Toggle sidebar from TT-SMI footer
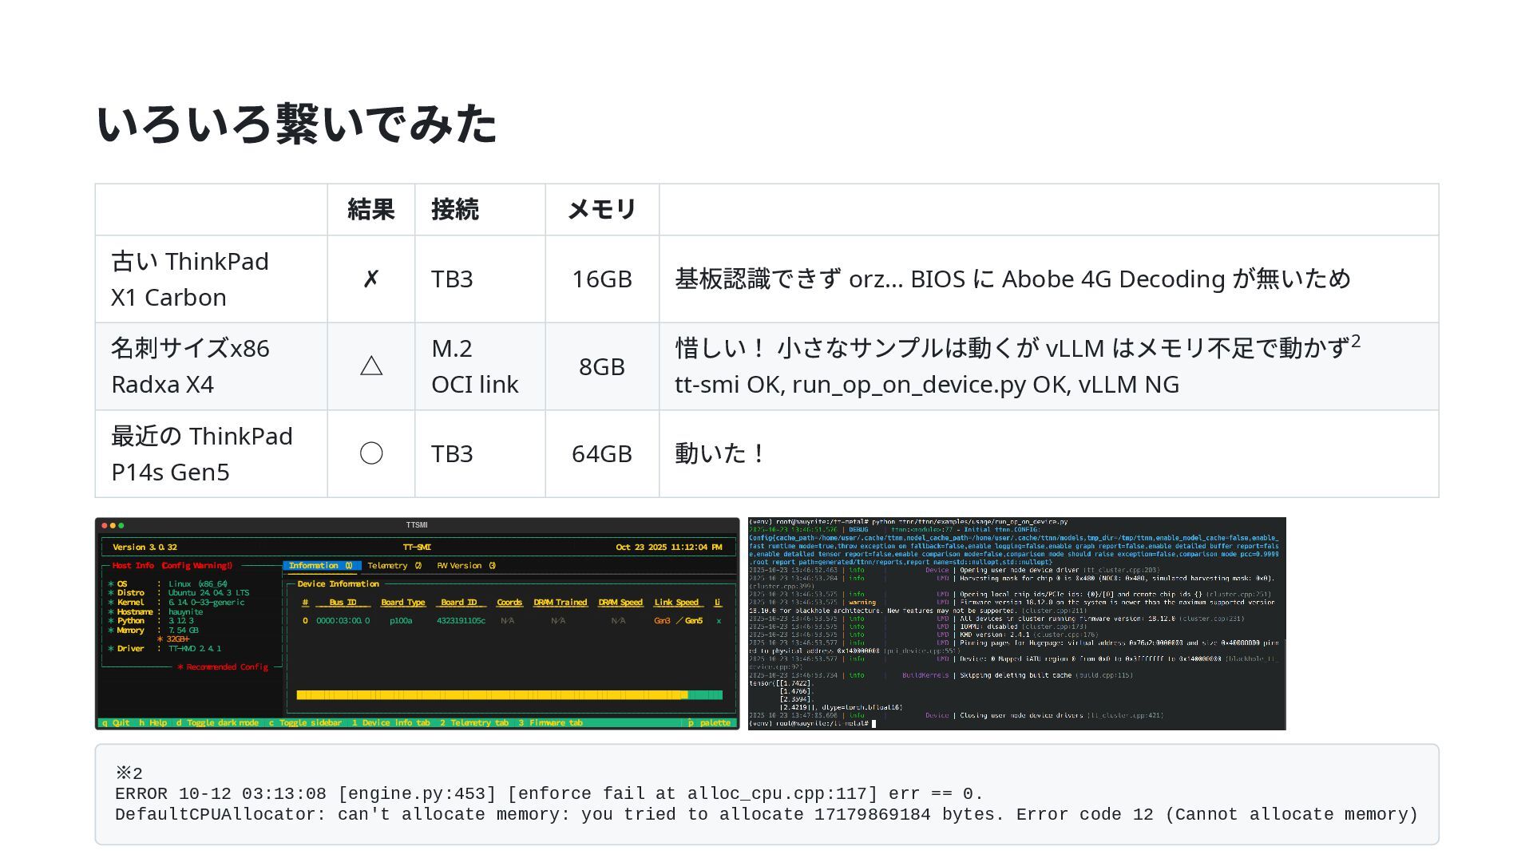1533x862 pixels. coord(305,722)
